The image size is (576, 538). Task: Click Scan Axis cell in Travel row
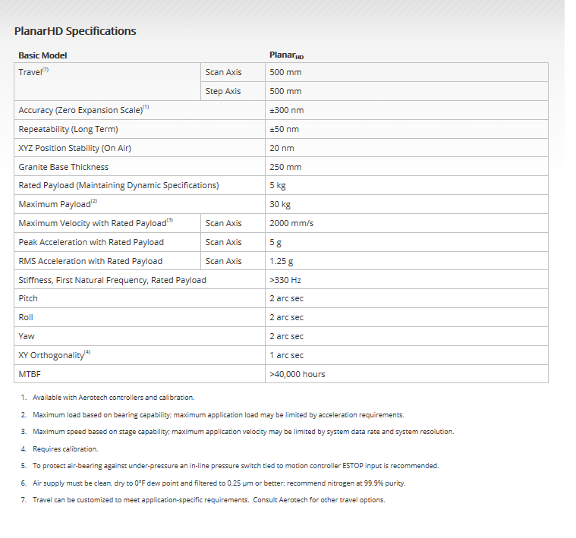point(223,72)
